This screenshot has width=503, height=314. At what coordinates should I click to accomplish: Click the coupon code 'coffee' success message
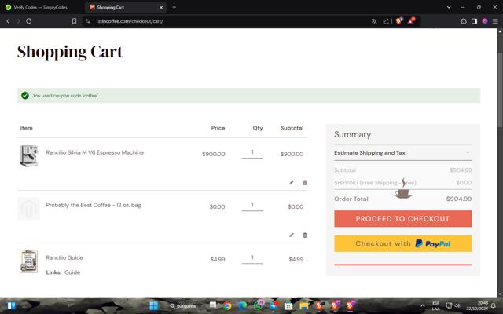tap(248, 96)
